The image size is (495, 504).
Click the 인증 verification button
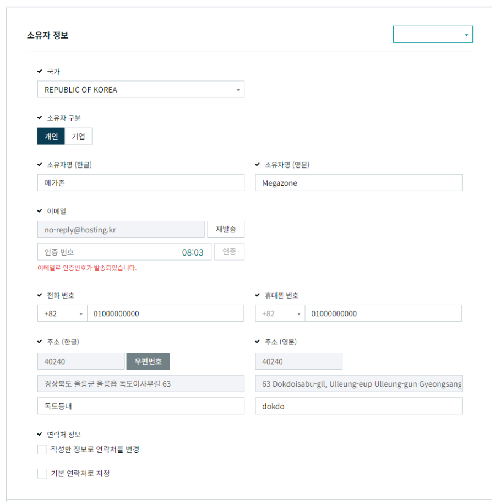[229, 252]
